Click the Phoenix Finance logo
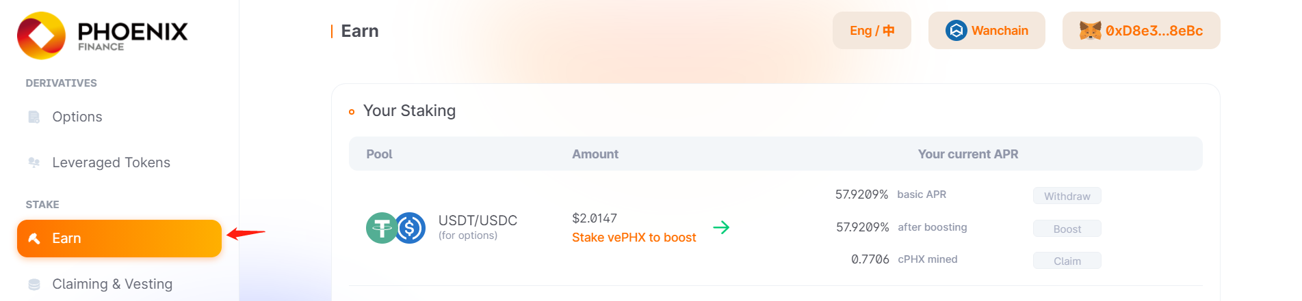Image resolution: width=1302 pixels, height=301 pixels. [x=103, y=35]
